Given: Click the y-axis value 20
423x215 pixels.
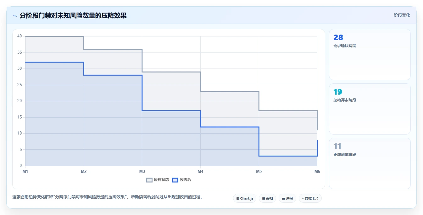Looking at the screenshot, I should tap(19, 101).
